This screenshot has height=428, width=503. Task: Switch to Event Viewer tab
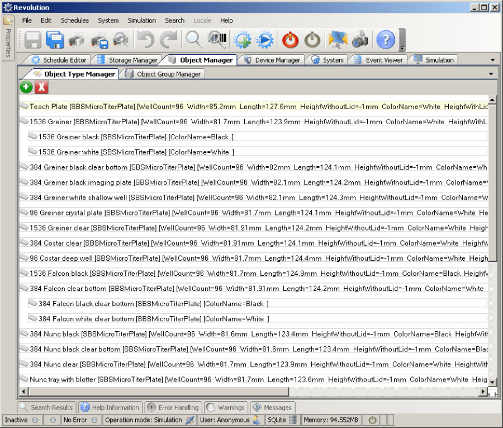coord(378,60)
